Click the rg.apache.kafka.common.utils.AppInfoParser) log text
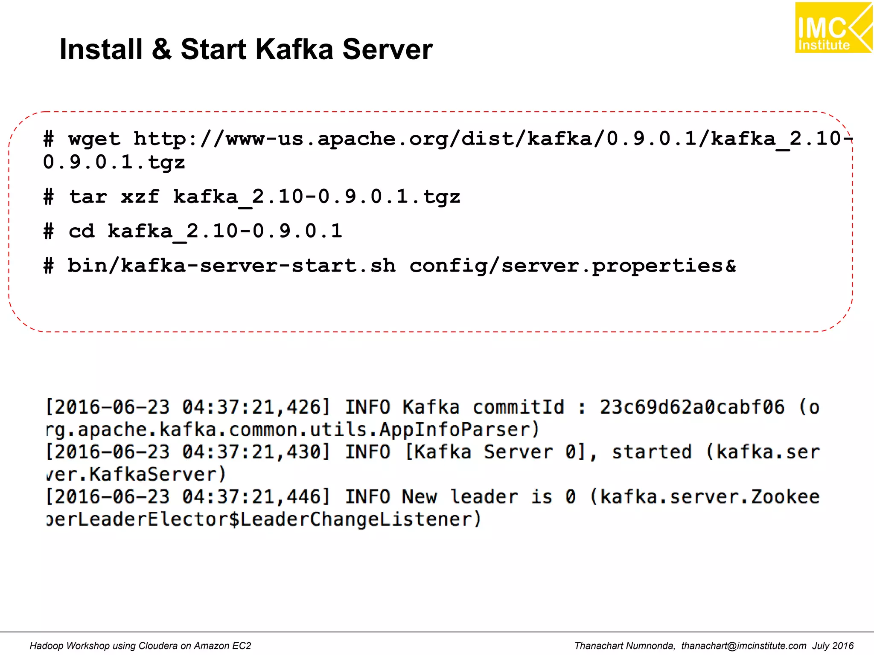Screen dimensions: 874x655 click(x=293, y=430)
